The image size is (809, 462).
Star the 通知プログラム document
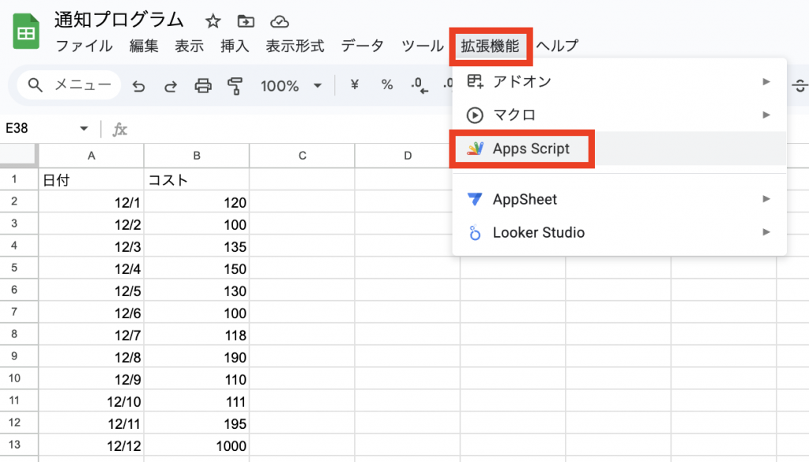tap(213, 21)
